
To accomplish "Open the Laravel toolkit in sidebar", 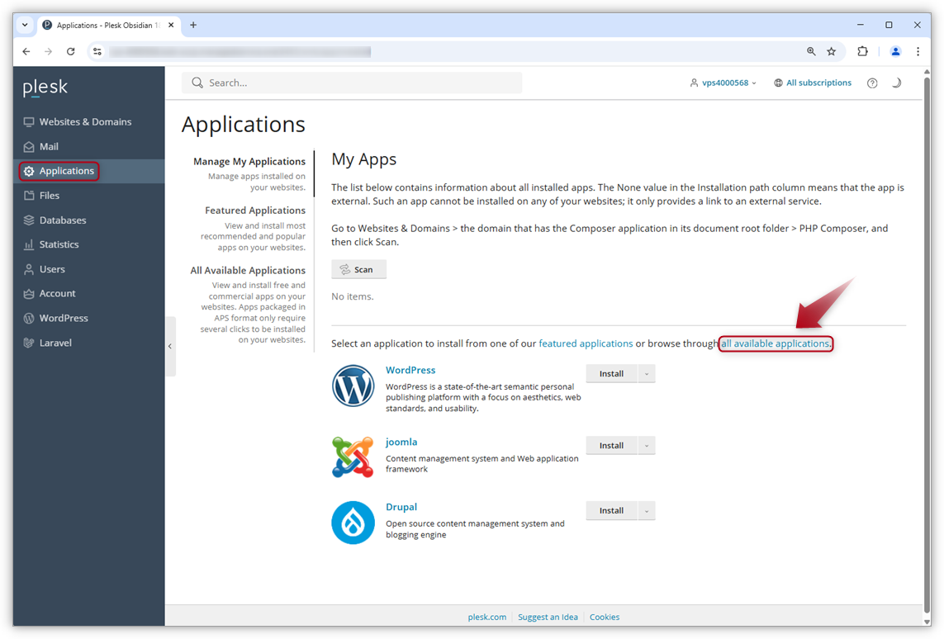I will [x=55, y=342].
